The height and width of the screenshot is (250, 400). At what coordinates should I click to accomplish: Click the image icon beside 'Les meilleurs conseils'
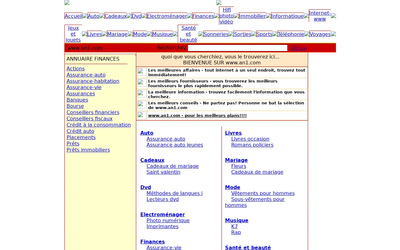142,105
